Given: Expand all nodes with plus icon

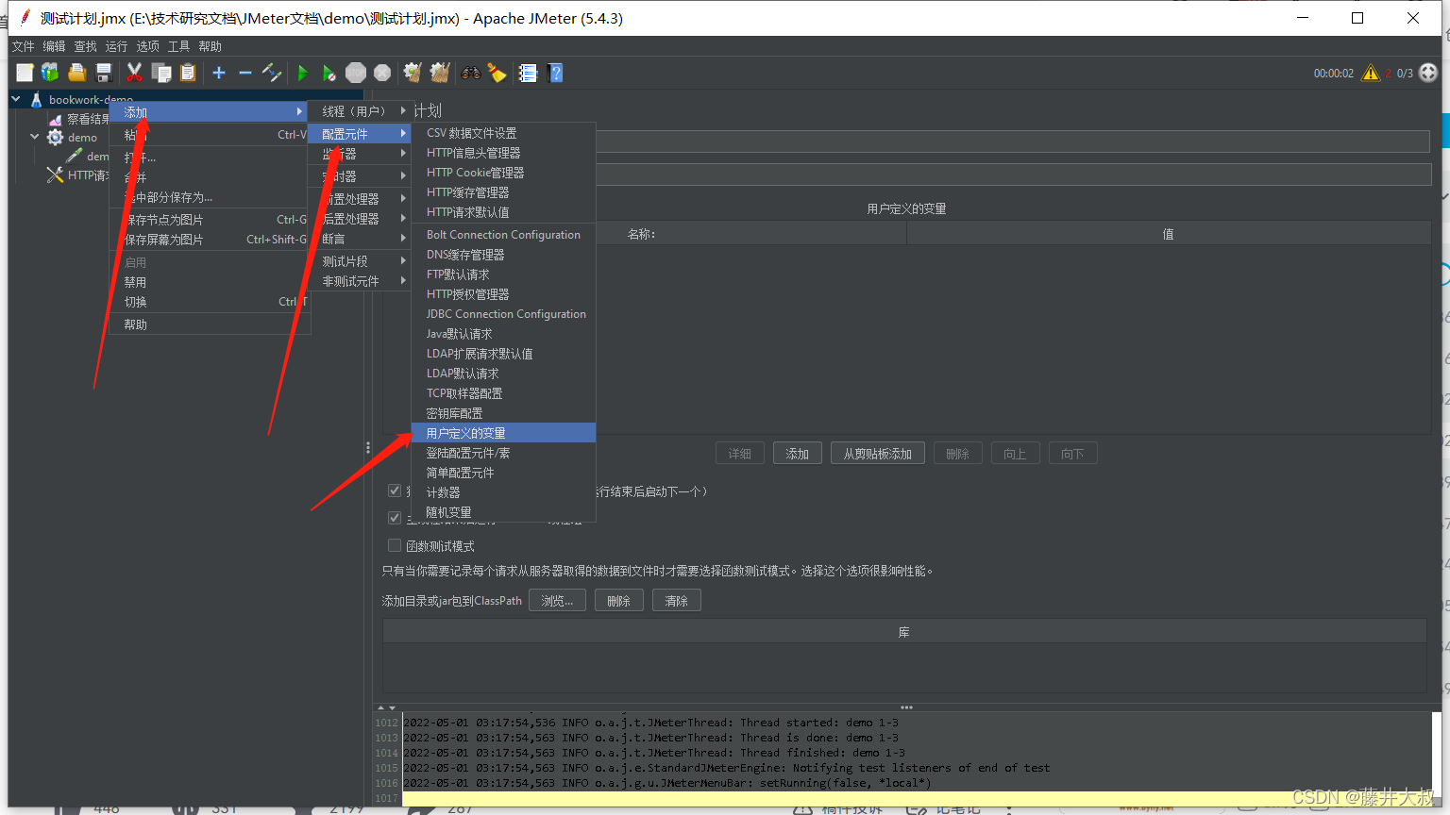Looking at the screenshot, I should (x=219, y=73).
